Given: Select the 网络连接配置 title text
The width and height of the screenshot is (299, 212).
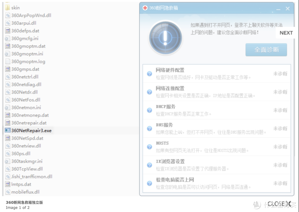Looking at the screenshot, I should (x=170, y=89).
